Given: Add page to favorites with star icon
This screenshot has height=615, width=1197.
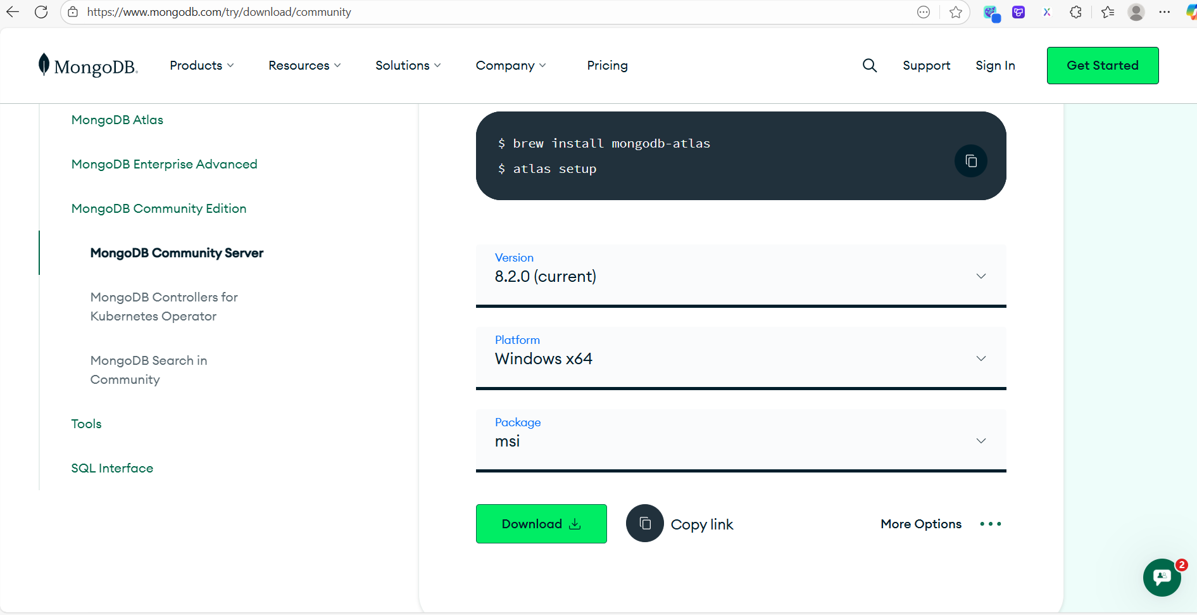Looking at the screenshot, I should (x=956, y=12).
